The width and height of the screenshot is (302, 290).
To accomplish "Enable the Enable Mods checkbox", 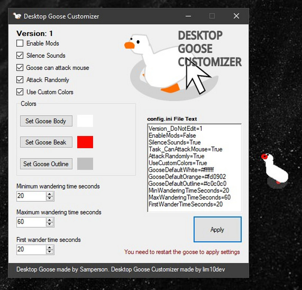I will 20,43.
